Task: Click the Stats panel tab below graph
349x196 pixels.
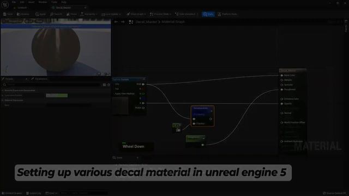Action: point(126,158)
